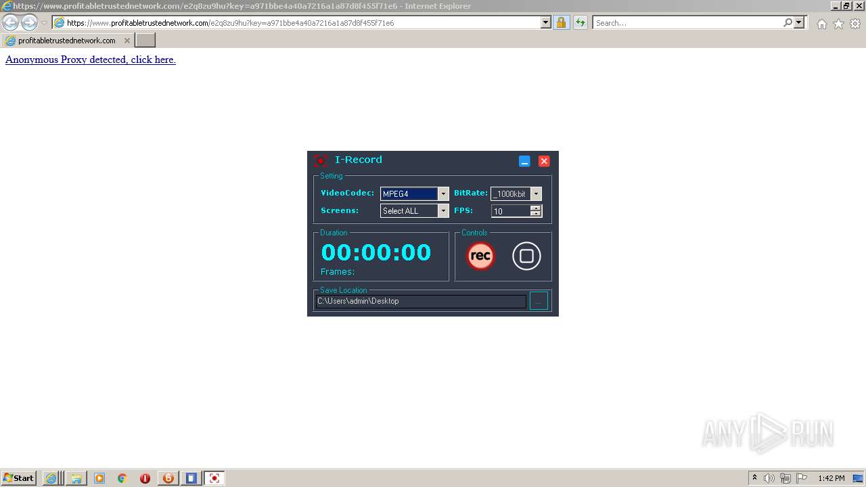This screenshot has width=866, height=487.
Task: Click the 1:42 PM system clock
Action: pos(831,478)
